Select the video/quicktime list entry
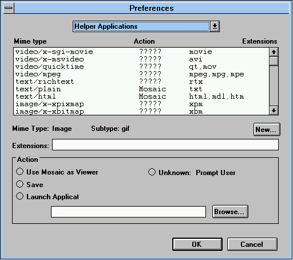 pos(141,67)
